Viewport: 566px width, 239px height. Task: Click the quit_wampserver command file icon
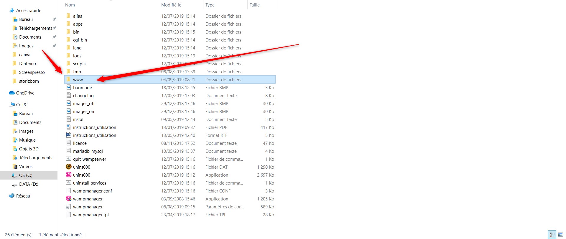[x=68, y=159]
